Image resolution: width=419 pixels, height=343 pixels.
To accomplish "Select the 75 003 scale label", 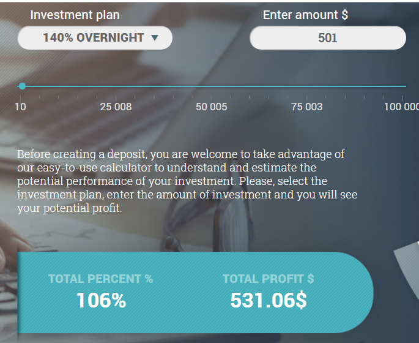I will pos(307,107).
